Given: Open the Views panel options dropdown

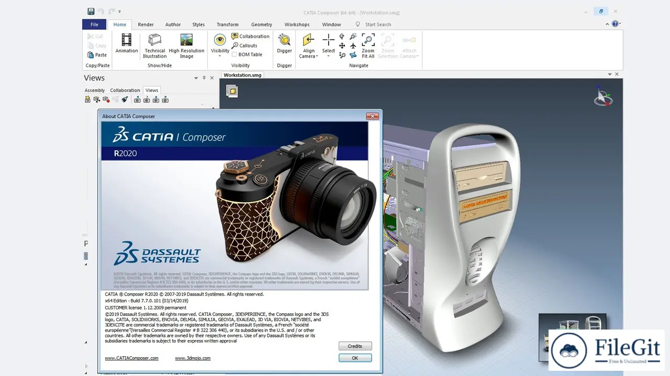Looking at the screenshot, I should pos(196,78).
